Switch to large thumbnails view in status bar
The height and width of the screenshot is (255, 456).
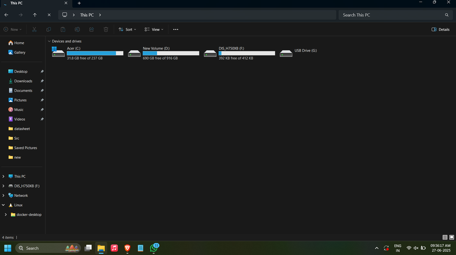pos(451,237)
